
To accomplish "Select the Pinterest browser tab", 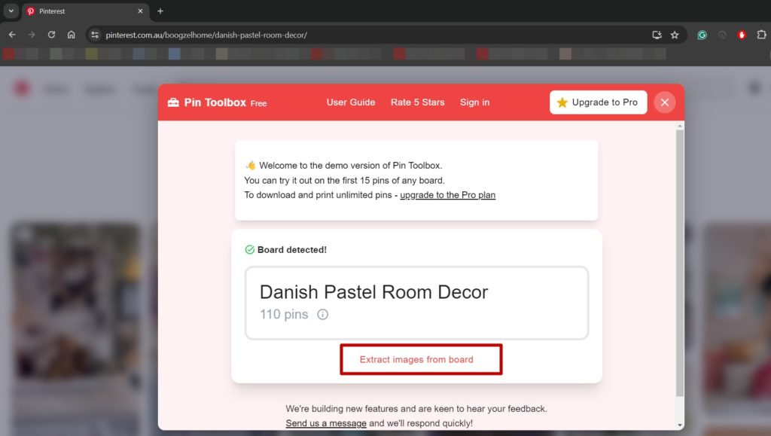I will point(84,11).
